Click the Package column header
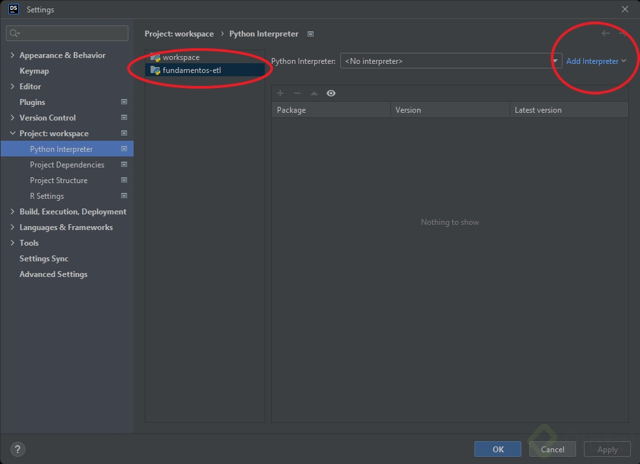This screenshot has height=464, width=640. 331,109
